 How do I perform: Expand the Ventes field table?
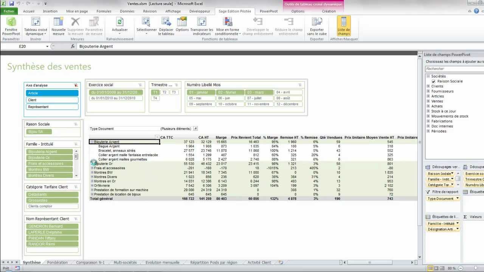point(428,101)
